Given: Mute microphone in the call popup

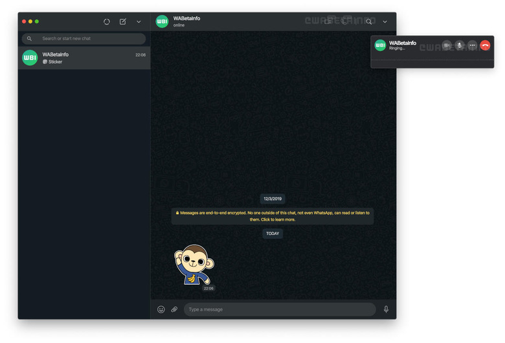Looking at the screenshot, I should pyautogui.click(x=460, y=45).
